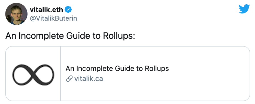Click the word Rollups: in the tweet body

click(x=119, y=36)
